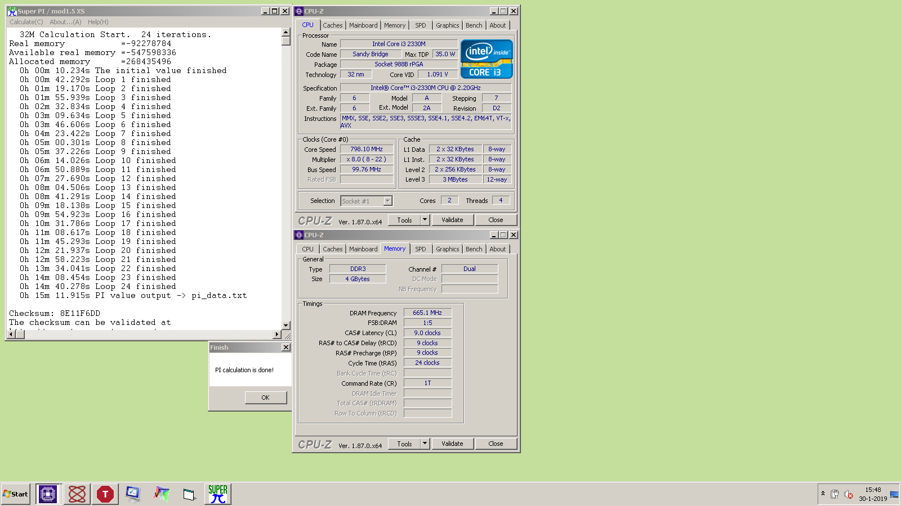Image resolution: width=901 pixels, height=506 pixels.
Task: Open About tab in upper CPU-Z
Action: tap(498, 25)
